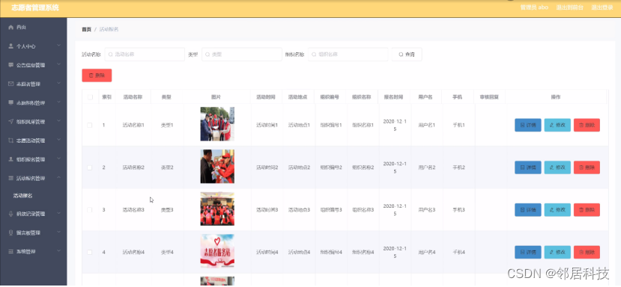Viewport: 621px width, 287px height.
Task: Click the cell text 活动名称3
Action: [x=133, y=210]
